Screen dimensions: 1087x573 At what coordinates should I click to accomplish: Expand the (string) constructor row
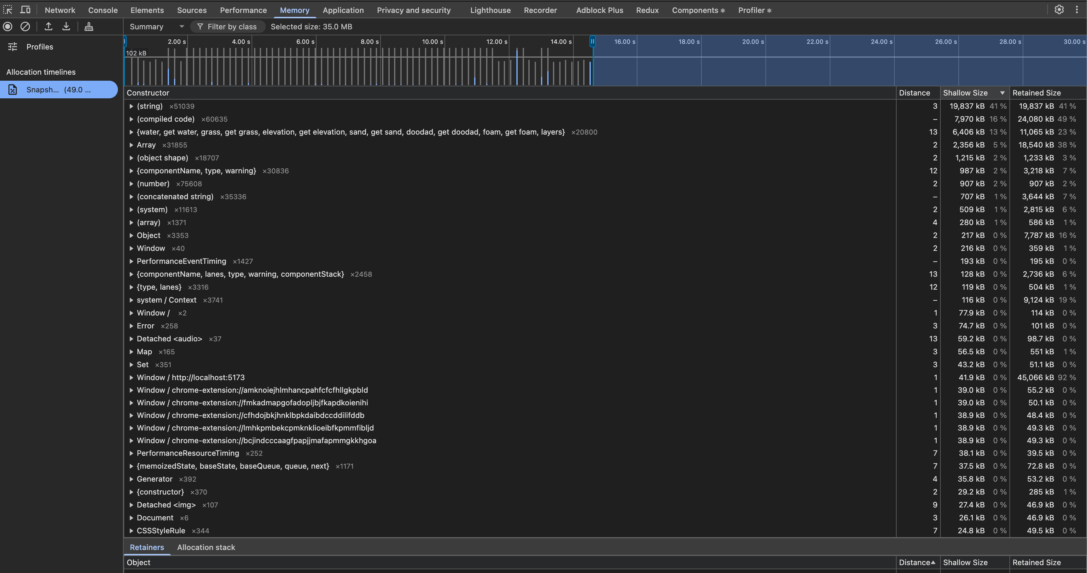[131, 106]
